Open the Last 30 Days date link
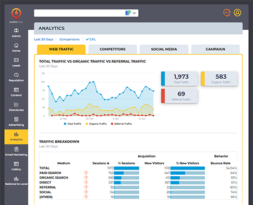 (44, 39)
